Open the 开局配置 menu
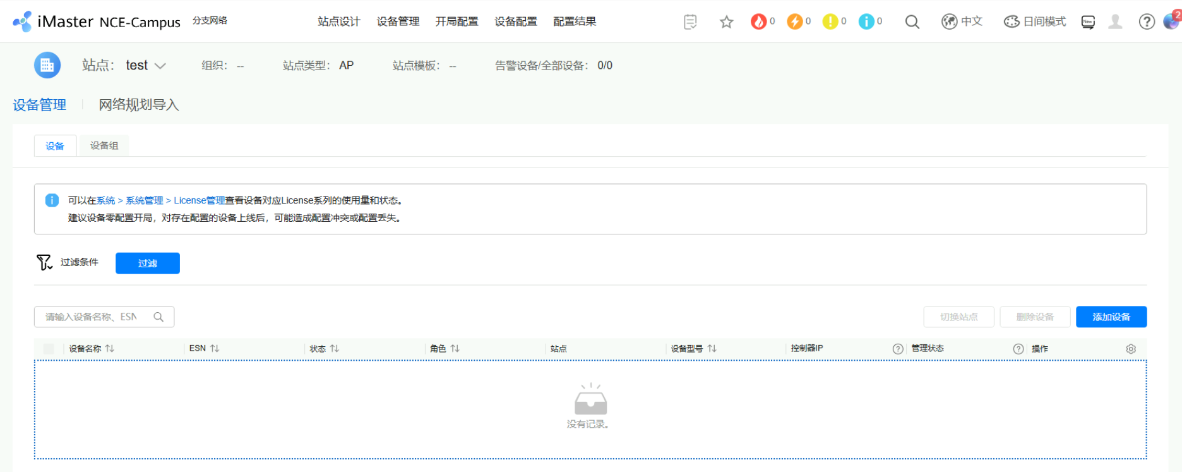The image size is (1182, 472). [457, 21]
